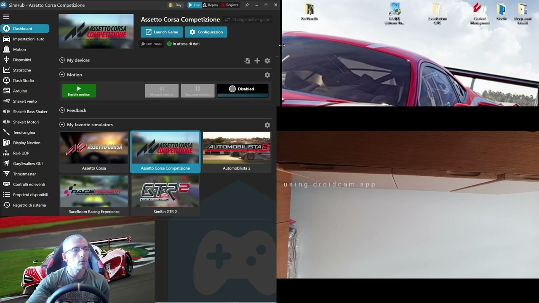Viewport: 539px width, 303px height.
Task: Open the SimHub hamburger menu
Action: click(x=6, y=17)
